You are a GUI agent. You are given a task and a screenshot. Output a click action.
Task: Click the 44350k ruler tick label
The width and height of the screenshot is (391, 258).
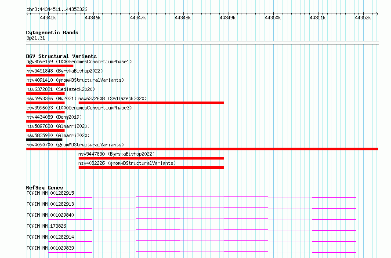pyautogui.click(x=273, y=18)
